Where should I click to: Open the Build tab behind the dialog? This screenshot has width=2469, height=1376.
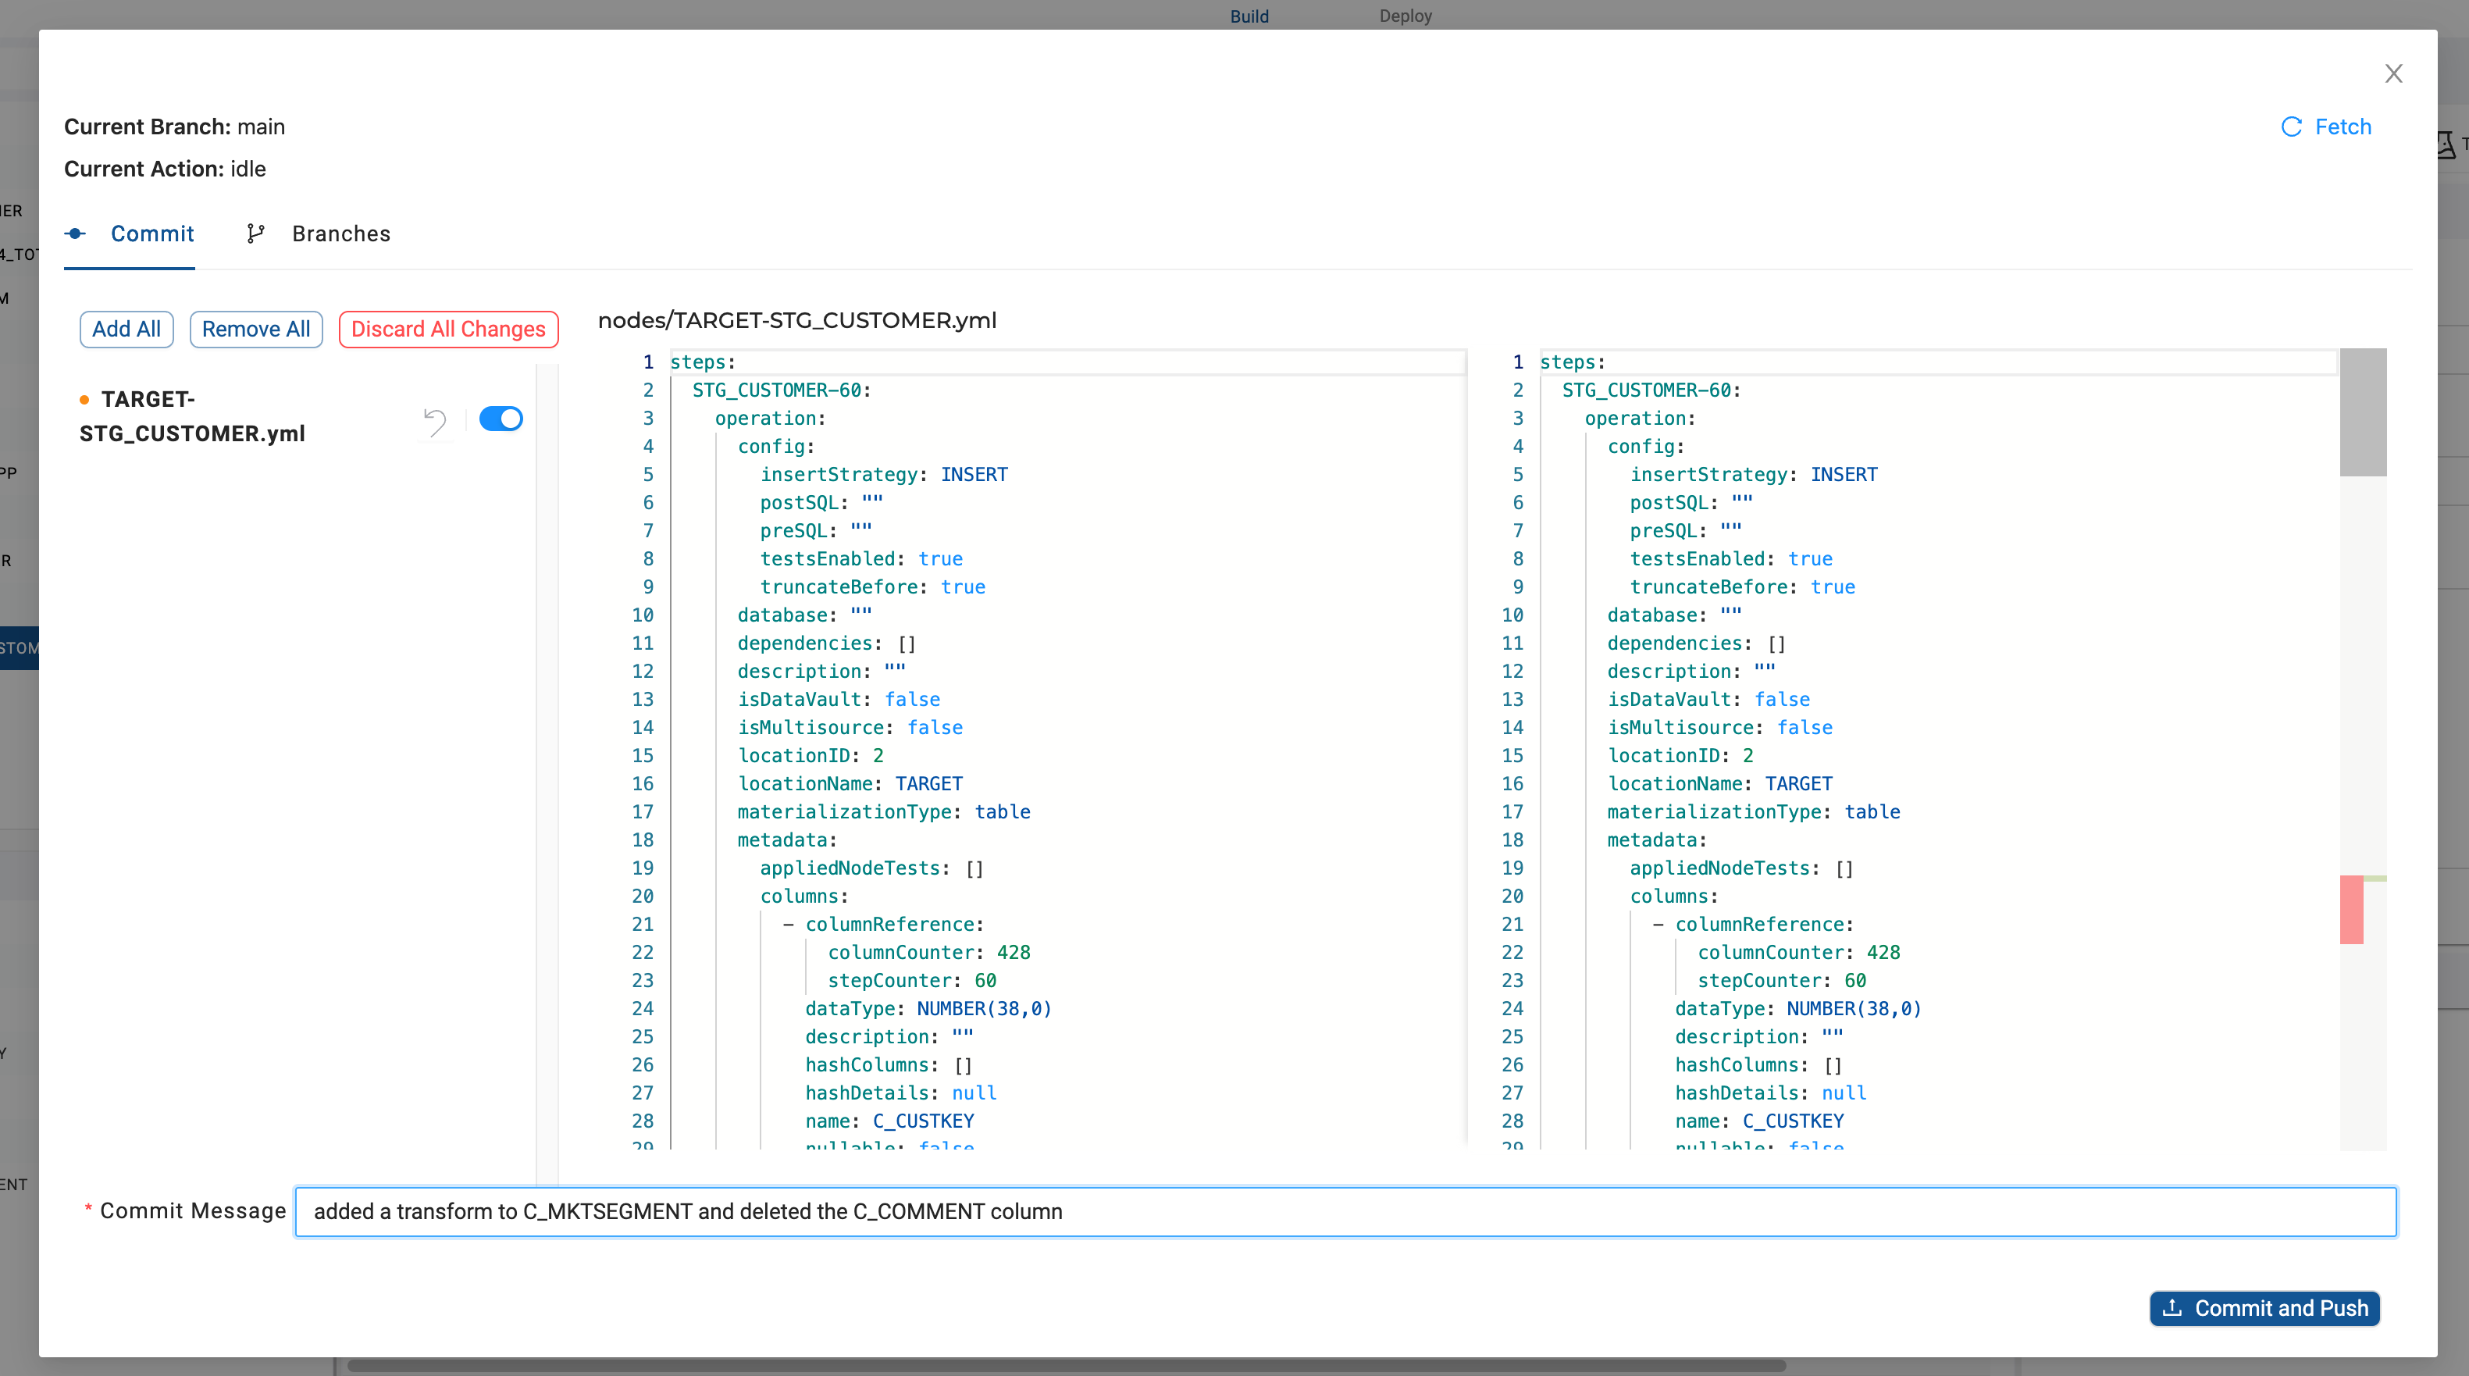pos(1249,16)
